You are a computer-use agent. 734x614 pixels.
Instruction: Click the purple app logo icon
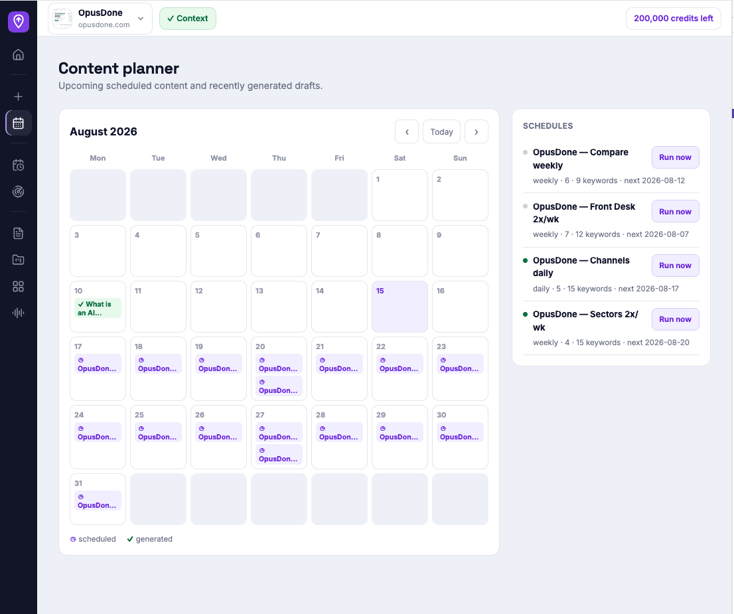coord(19,21)
